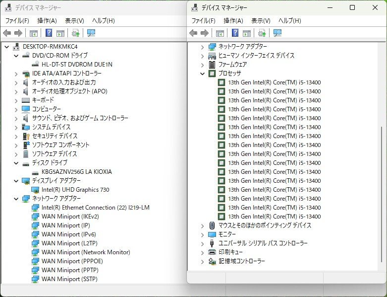The width and height of the screenshot is (387, 297).
Task: Maximize the right Device Manager window
Action: click(352, 7)
